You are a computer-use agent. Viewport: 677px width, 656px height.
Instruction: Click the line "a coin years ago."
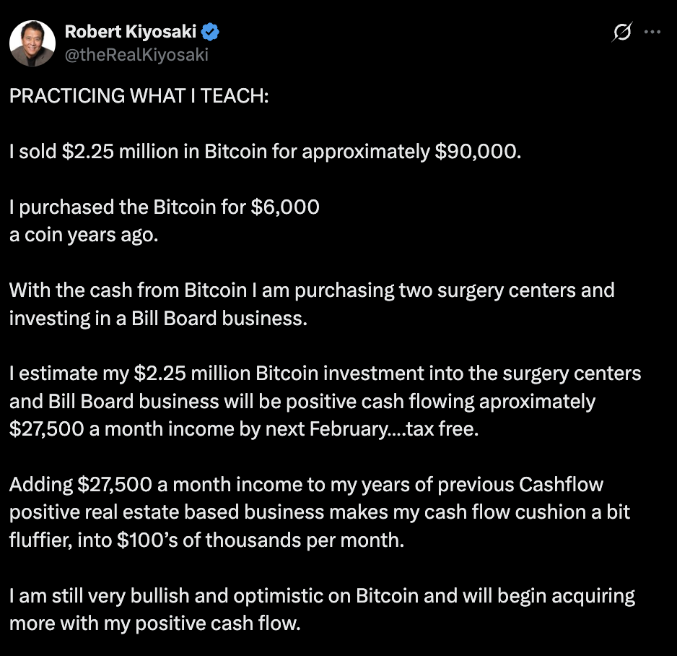click(x=83, y=235)
